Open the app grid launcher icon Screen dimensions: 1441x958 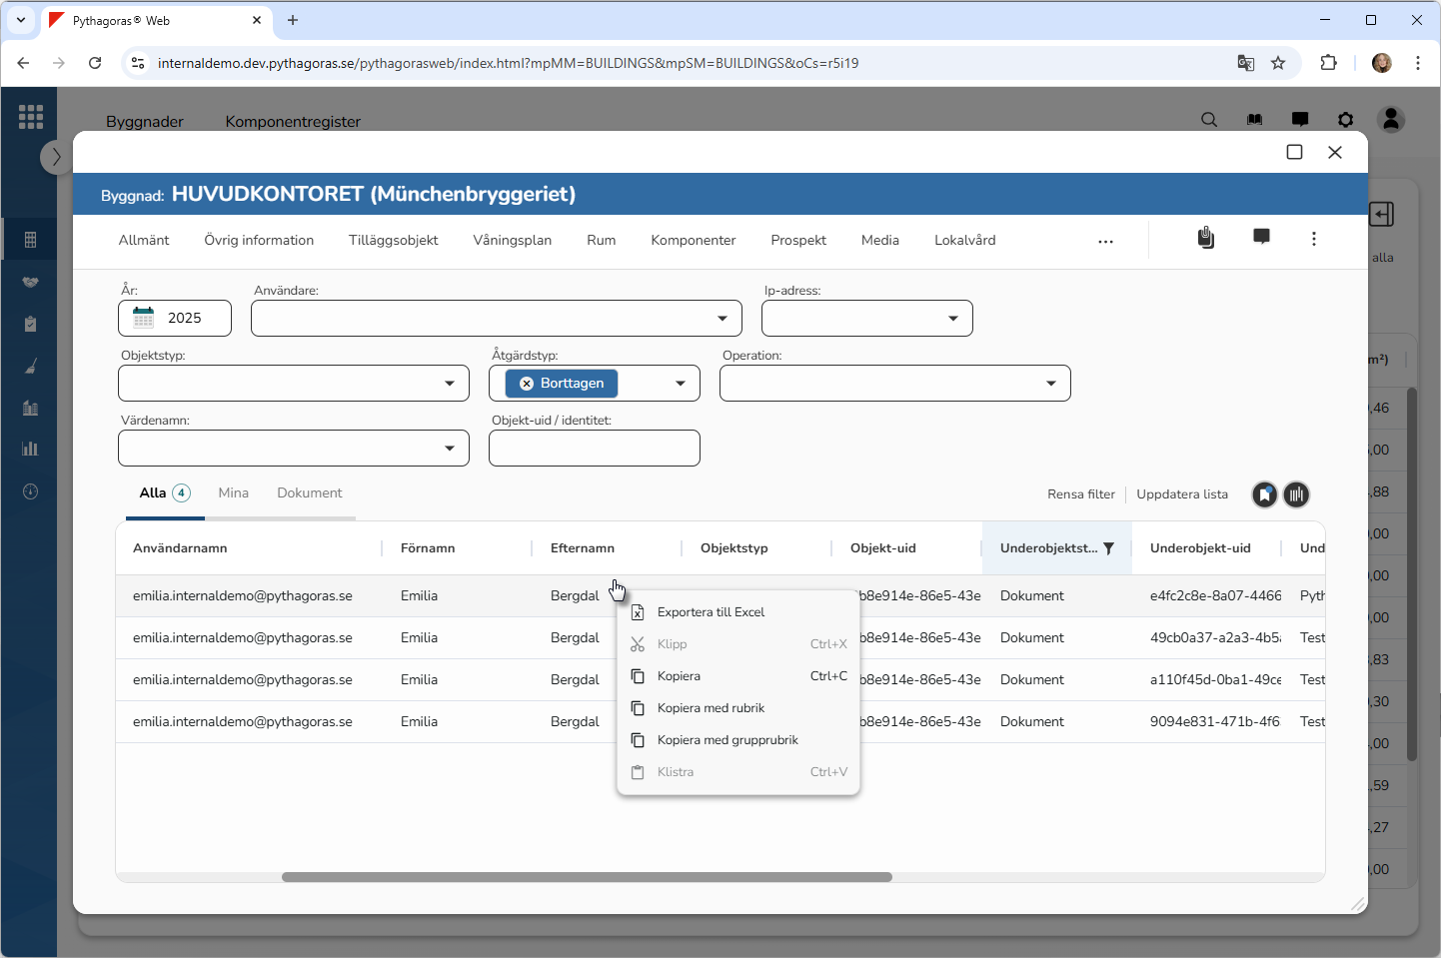pos(31,117)
